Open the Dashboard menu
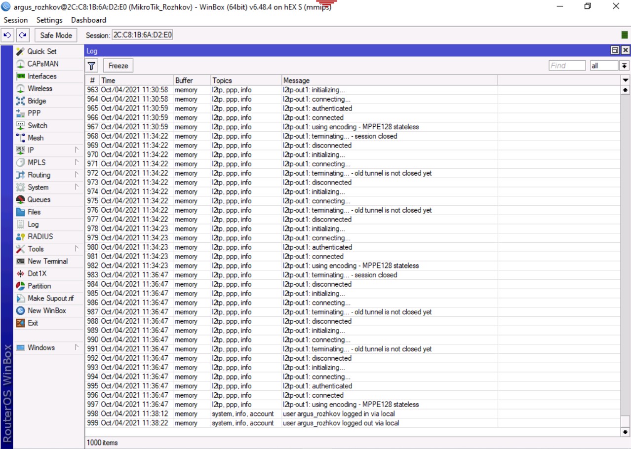Image resolution: width=631 pixels, height=449 pixels. (88, 20)
